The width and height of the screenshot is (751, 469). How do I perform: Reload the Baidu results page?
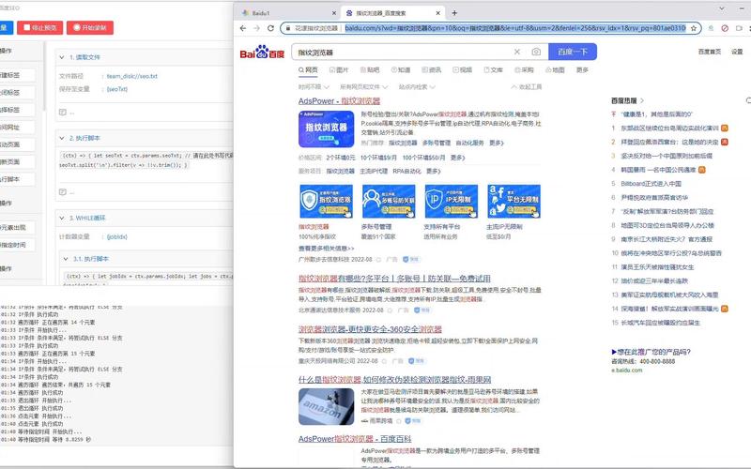270,28
